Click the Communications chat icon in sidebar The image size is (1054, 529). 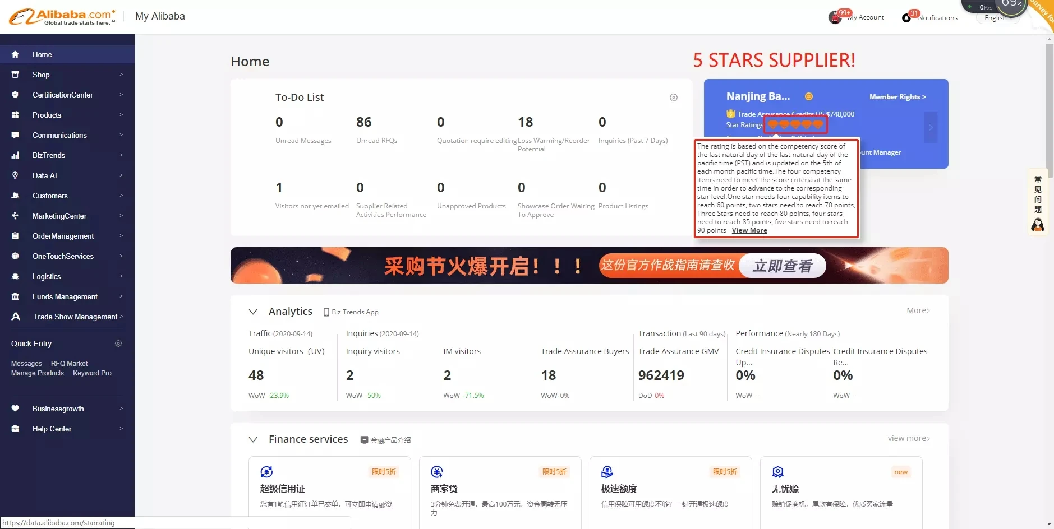point(15,135)
